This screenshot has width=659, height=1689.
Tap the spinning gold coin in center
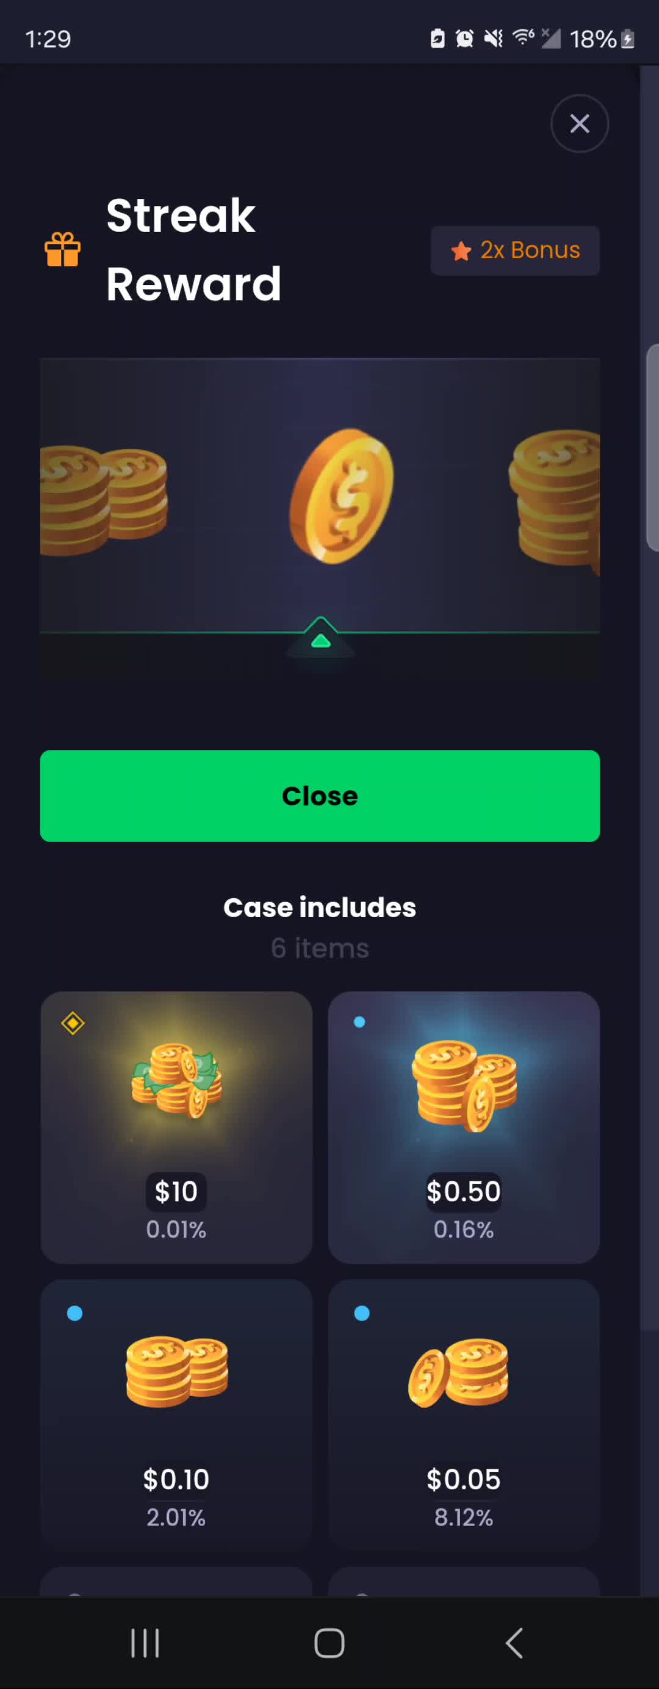(342, 495)
